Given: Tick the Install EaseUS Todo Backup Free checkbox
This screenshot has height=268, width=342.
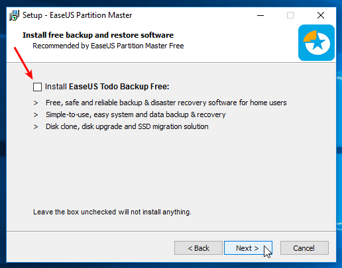Looking at the screenshot, I should pos(37,87).
